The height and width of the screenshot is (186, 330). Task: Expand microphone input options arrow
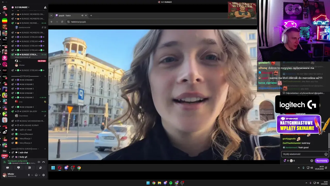click(x=32, y=175)
